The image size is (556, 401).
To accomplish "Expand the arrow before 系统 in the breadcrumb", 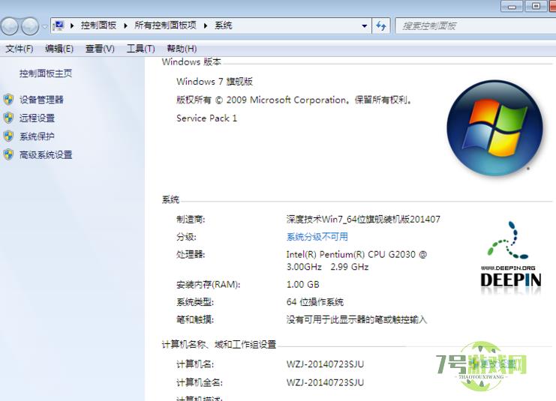I will pos(206,25).
